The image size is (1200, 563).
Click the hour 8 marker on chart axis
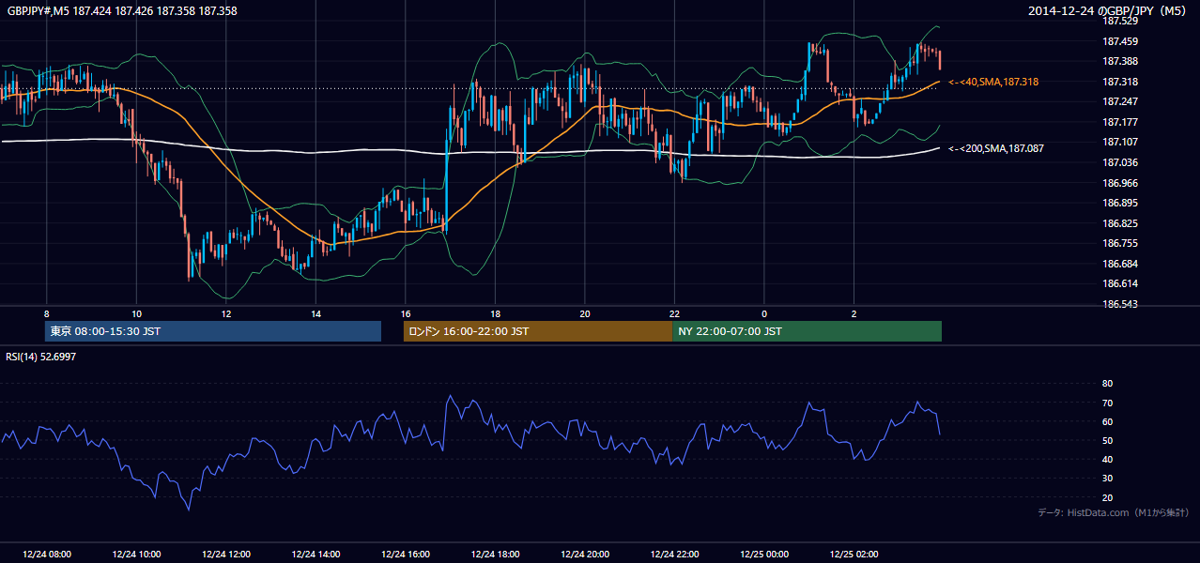tap(46, 313)
